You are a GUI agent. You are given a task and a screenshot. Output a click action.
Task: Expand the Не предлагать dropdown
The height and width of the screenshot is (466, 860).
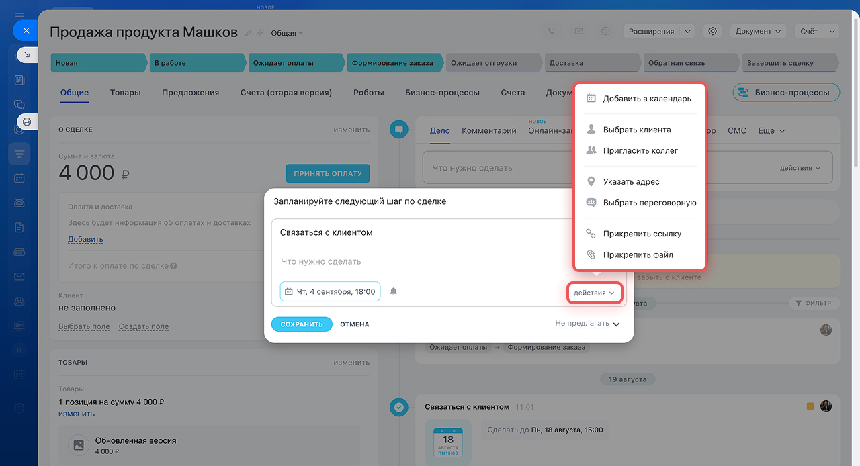587,324
